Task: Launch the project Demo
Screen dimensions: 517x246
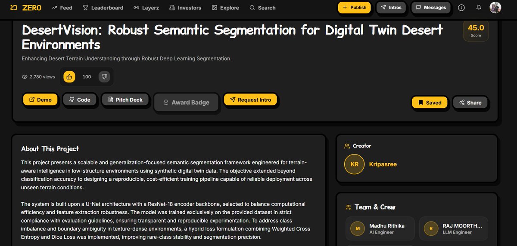Action: coord(40,100)
